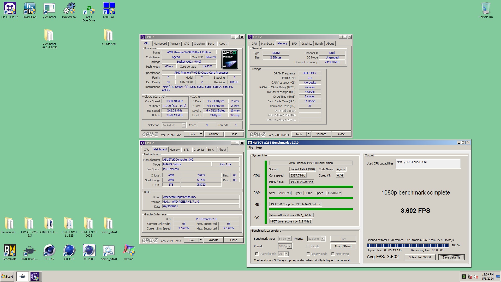The height and width of the screenshot is (282, 501).
Task: Click Submit to HWBOT button
Action: tap(420, 257)
